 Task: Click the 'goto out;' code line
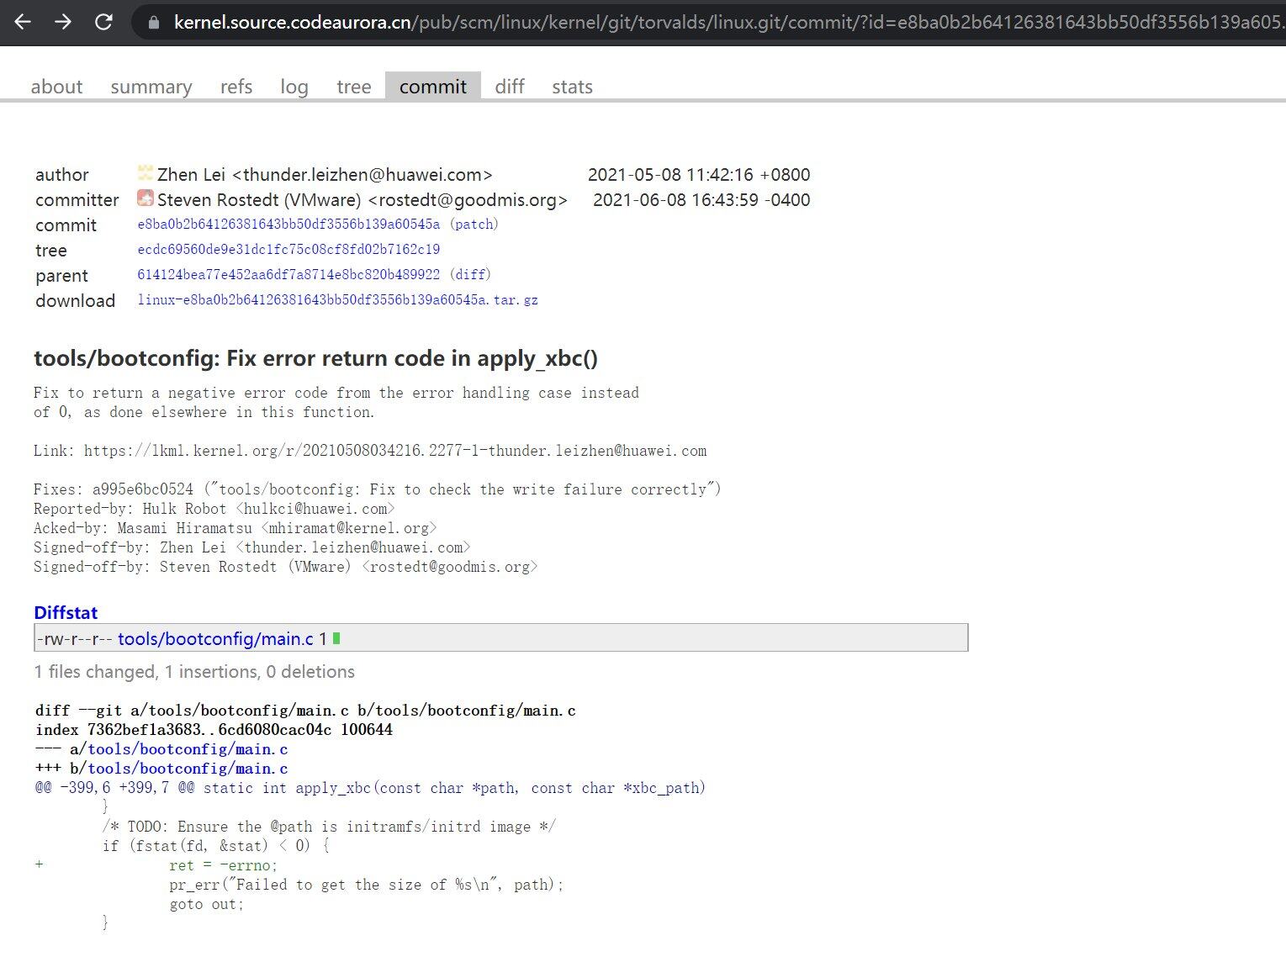[206, 904]
